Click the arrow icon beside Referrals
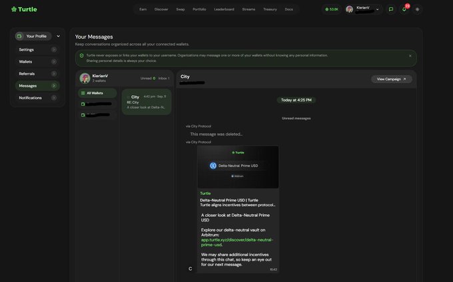The width and height of the screenshot is (453, 282). tap(54, 74)
